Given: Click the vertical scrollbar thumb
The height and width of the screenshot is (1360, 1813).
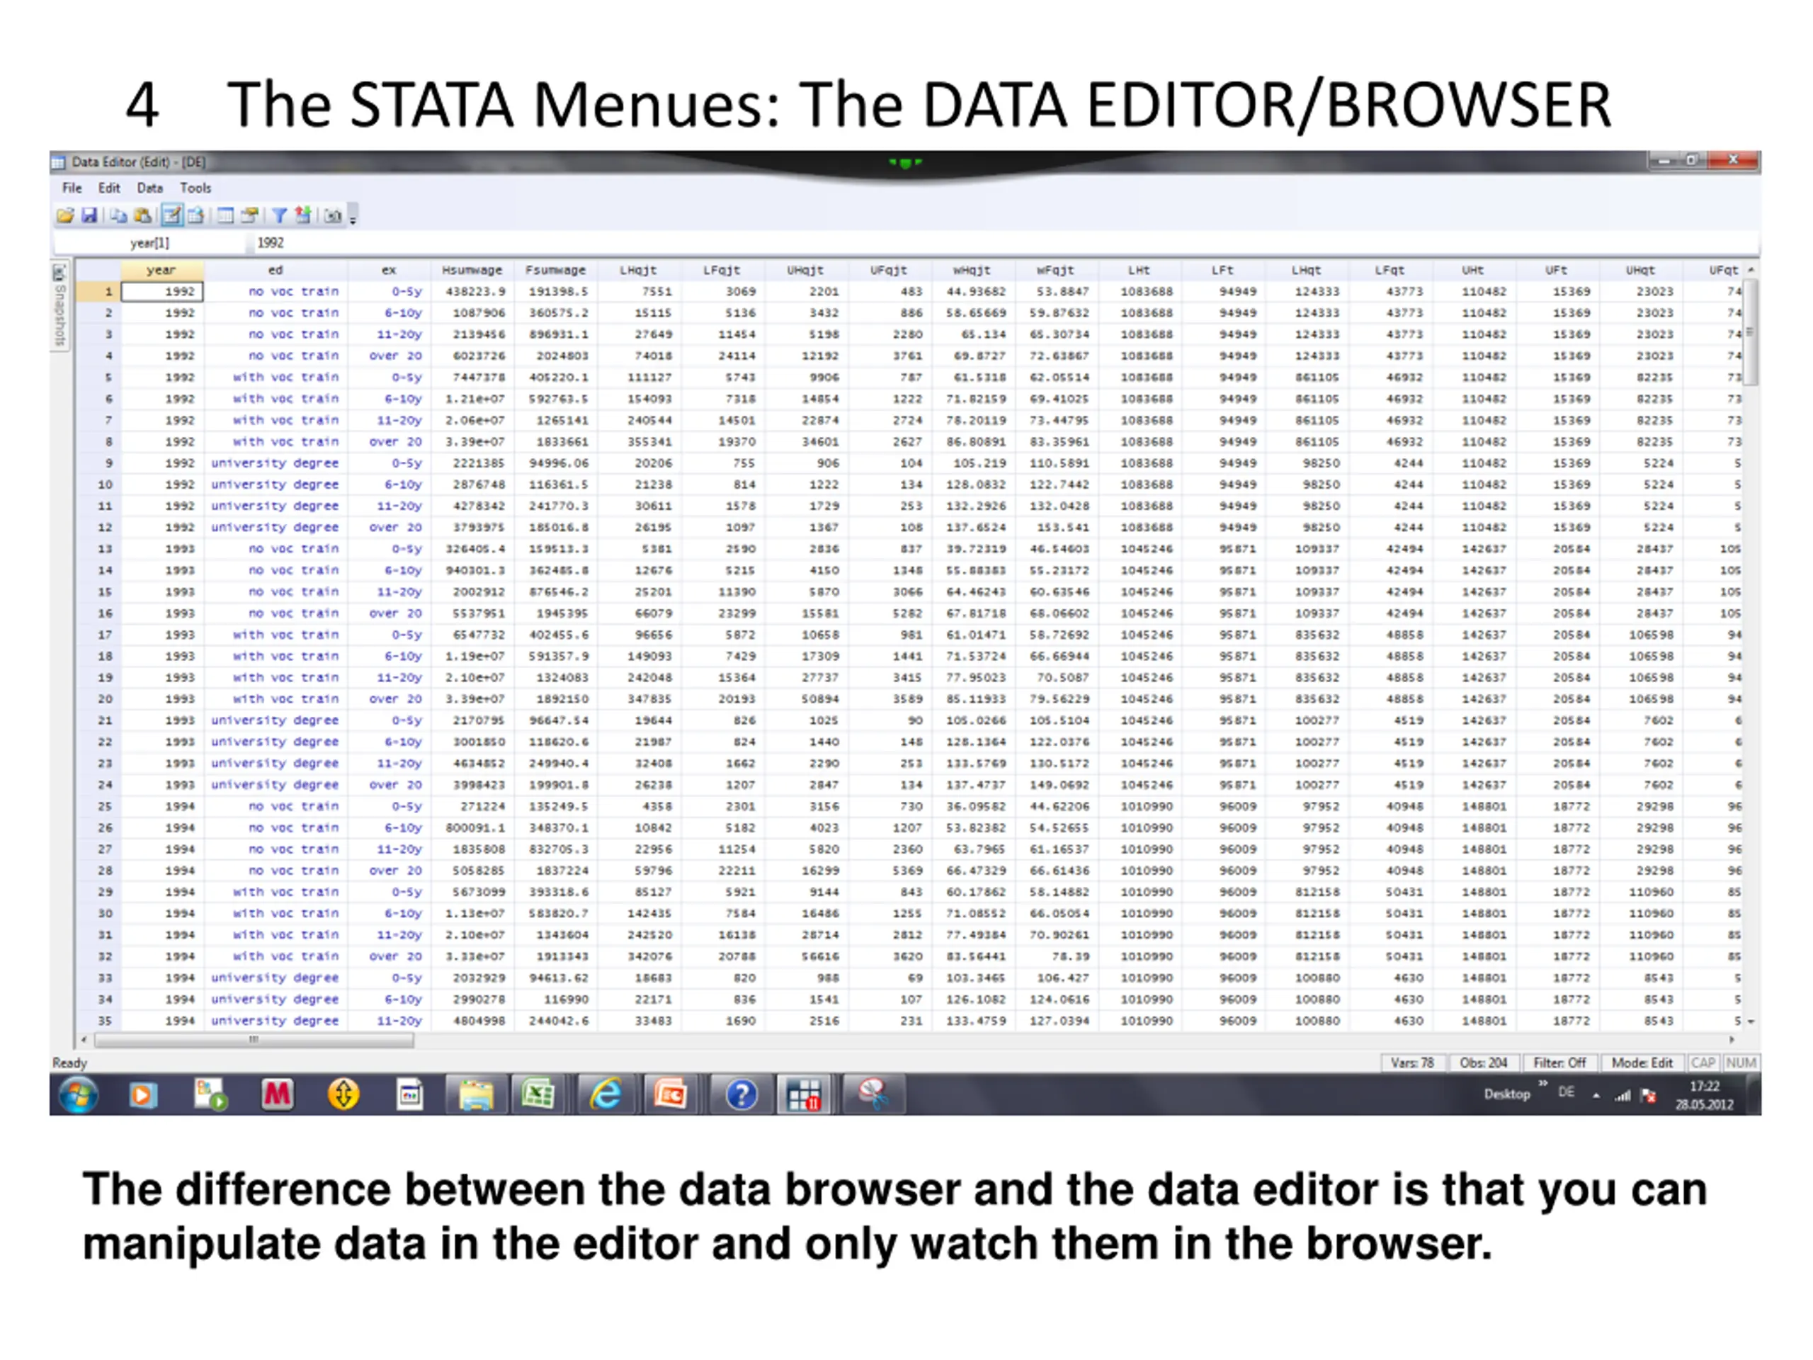Looking at the screenshot, I should (x=1751, y=332).
